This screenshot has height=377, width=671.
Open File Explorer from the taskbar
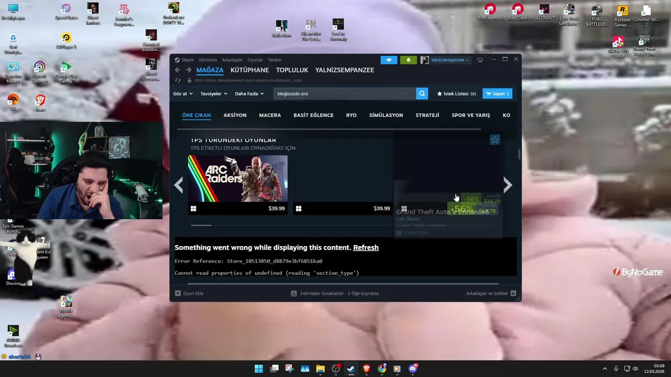[320, 369]
